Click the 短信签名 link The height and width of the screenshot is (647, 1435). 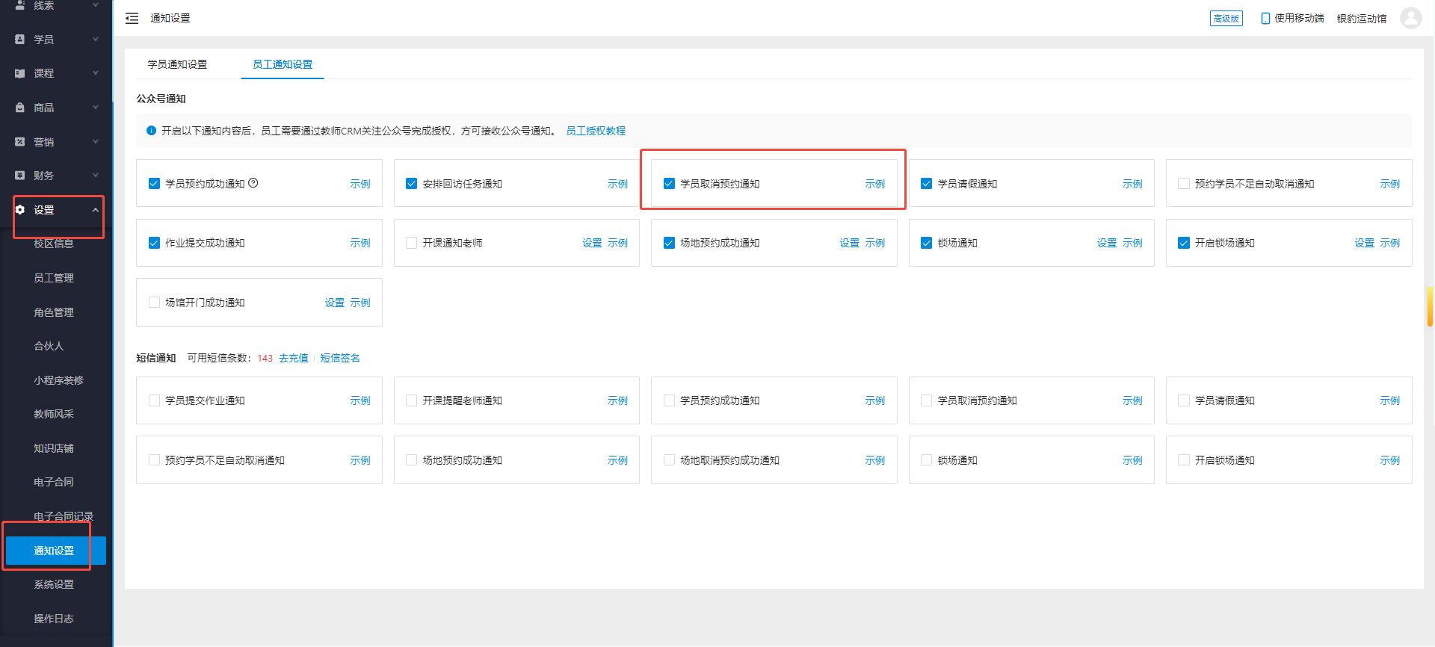pyautogui.click(x=340, y=358)
